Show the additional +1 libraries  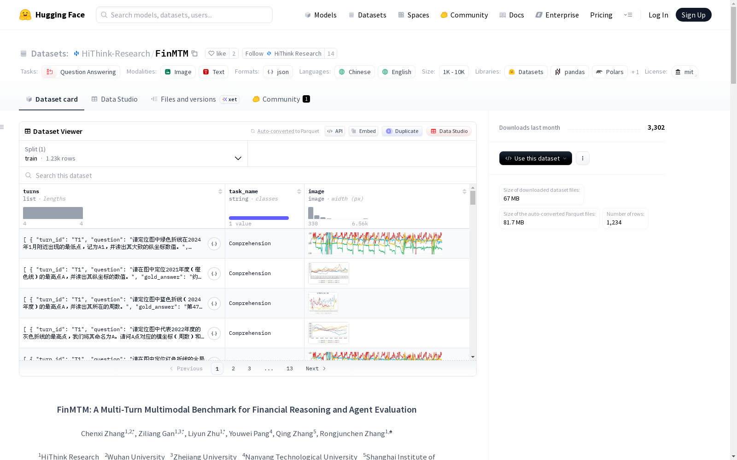coord(635,72)
